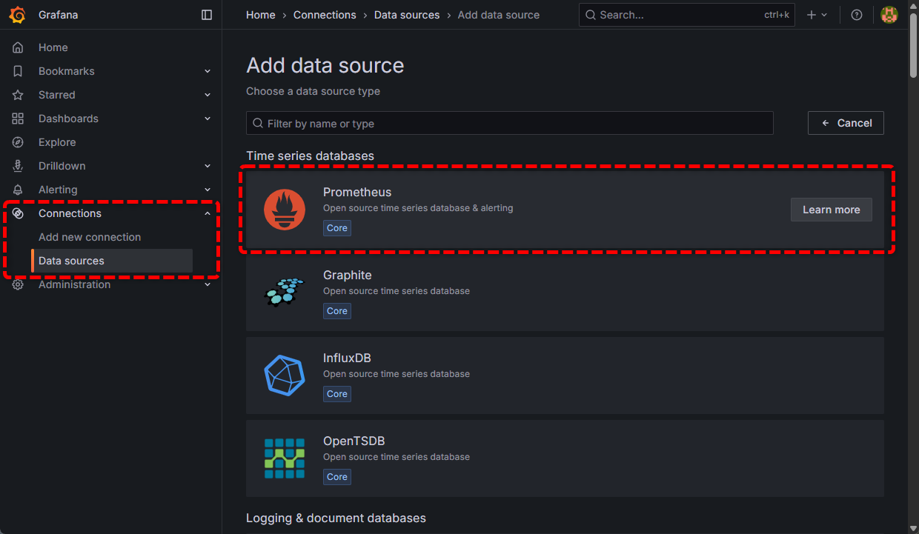Open the user profile avatar
This screenshot has height=534, width=919.
pos(889,15)
